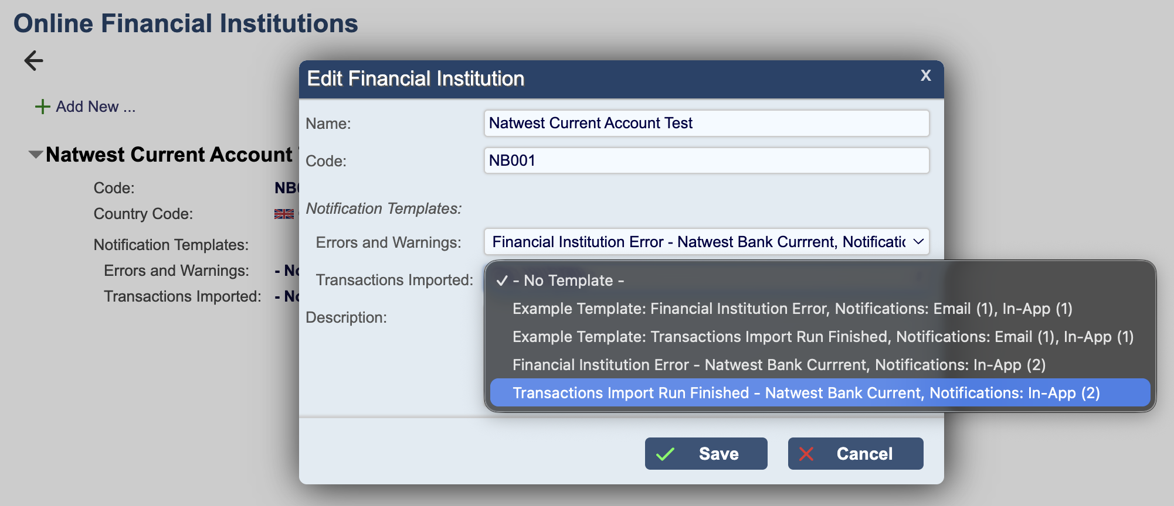1174x506 pixels.
Task: Choose Example Template: Transactions Import Run Finished
Action: 822,337
